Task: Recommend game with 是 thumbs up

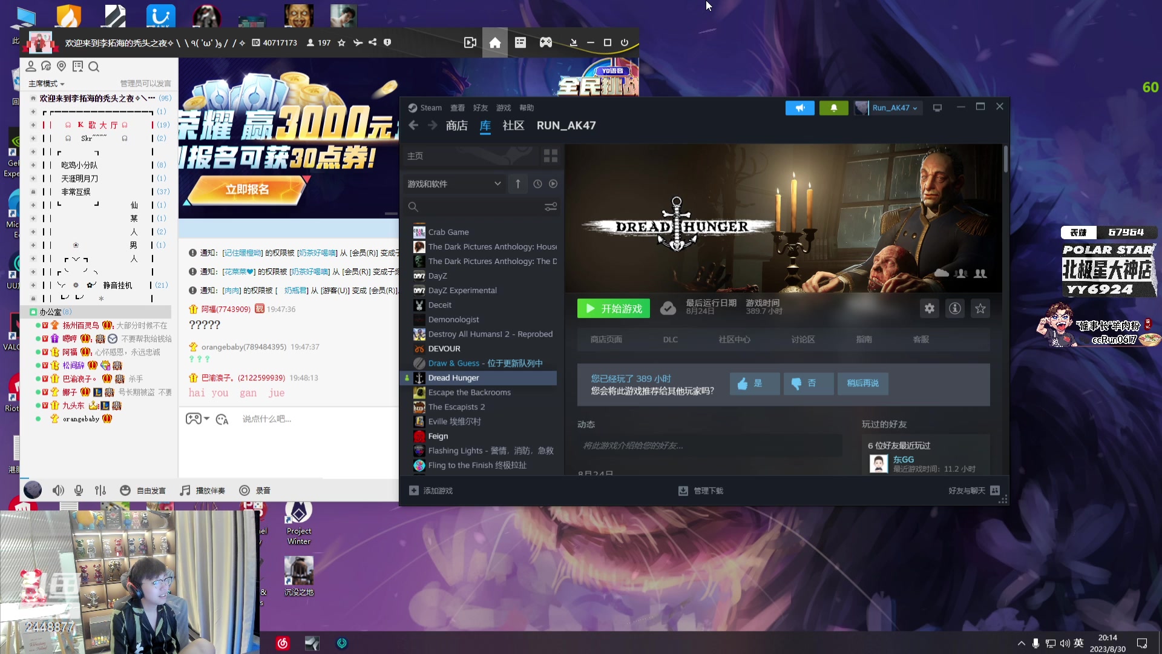Action: tap(755, 383)
